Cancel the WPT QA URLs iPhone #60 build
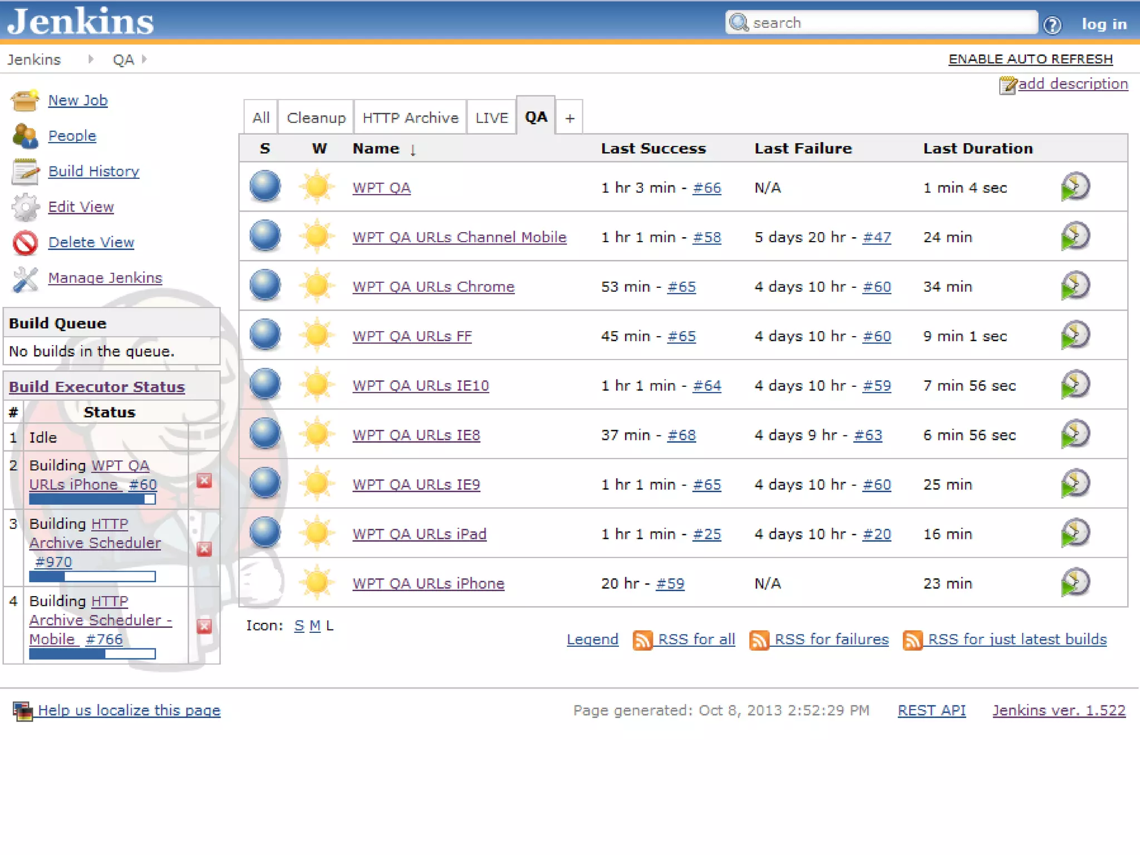 204,481
